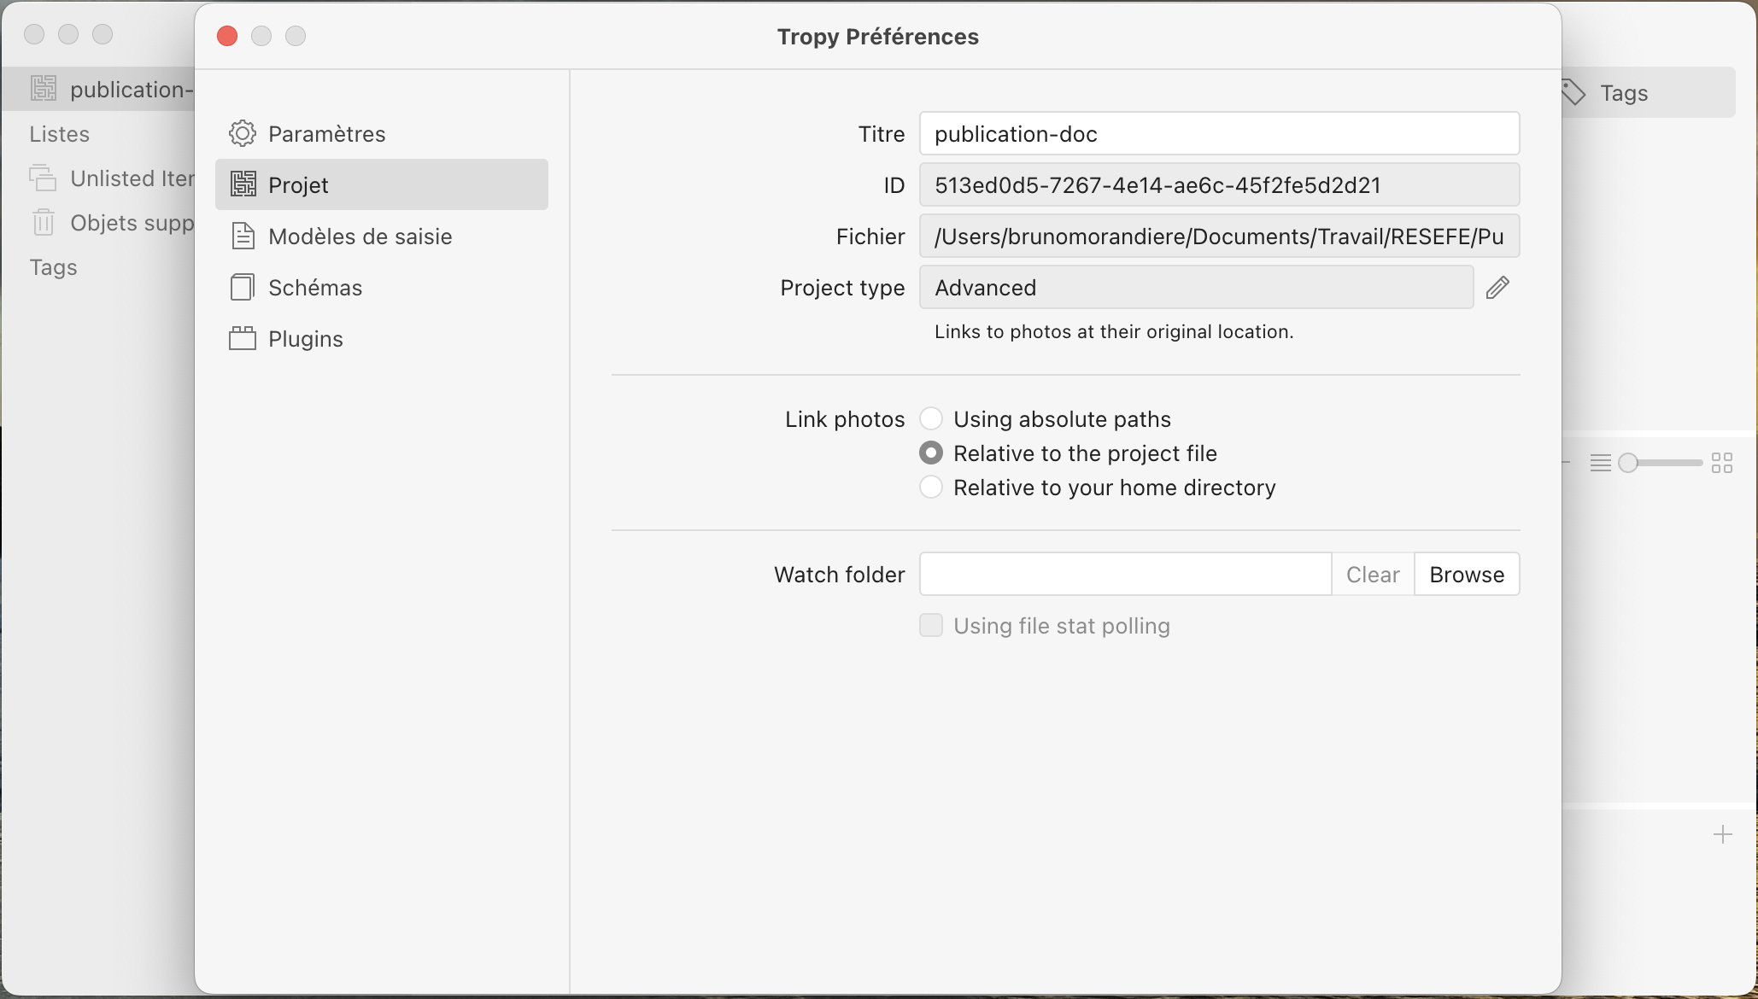
Task: Click the Modèles de saisie document icon
Action: [243, 237]
